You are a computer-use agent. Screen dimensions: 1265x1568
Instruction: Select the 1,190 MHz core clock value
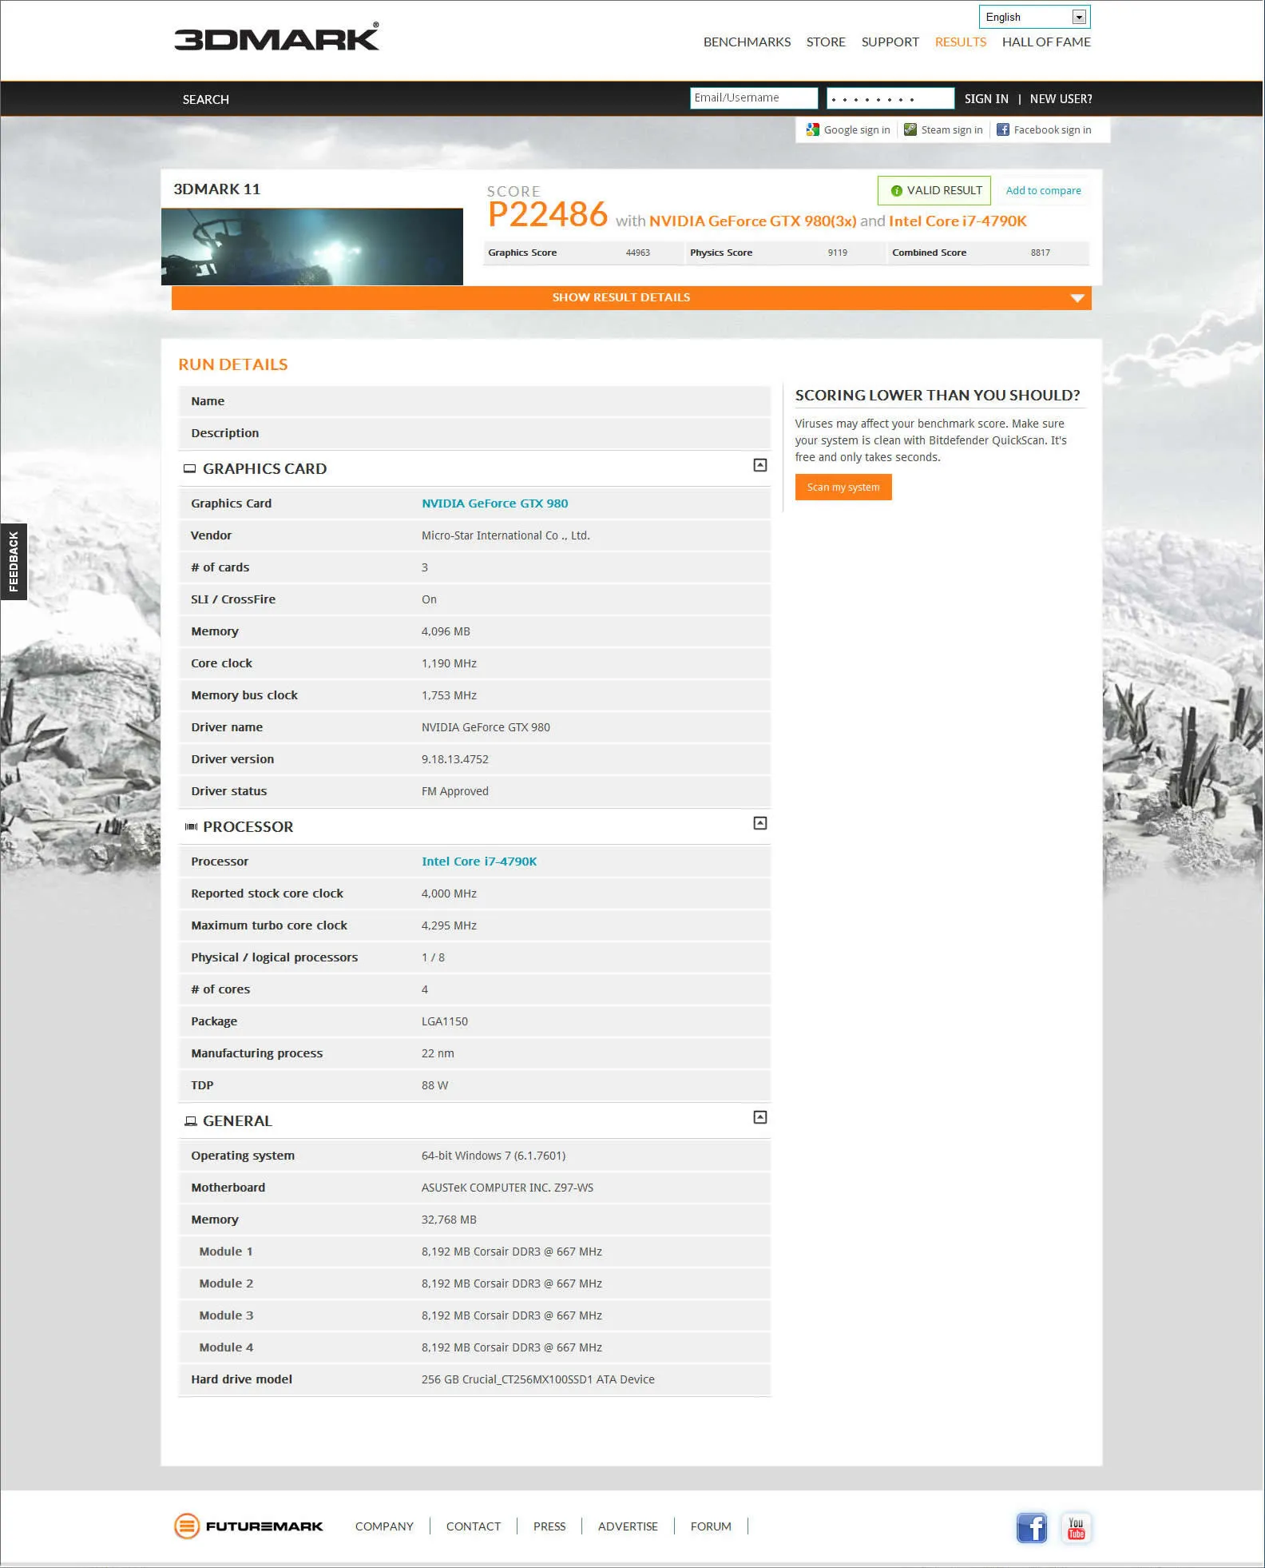(x=449, y=663)
